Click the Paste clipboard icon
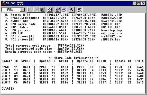This screenshot has height=95, width=147. [x=42, y=10]
